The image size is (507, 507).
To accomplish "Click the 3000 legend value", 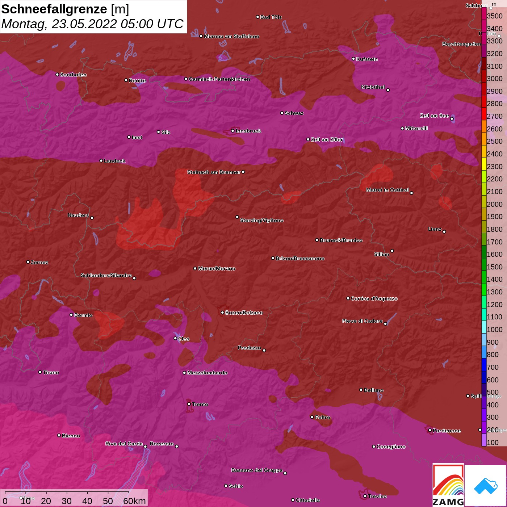I will 495,79.
